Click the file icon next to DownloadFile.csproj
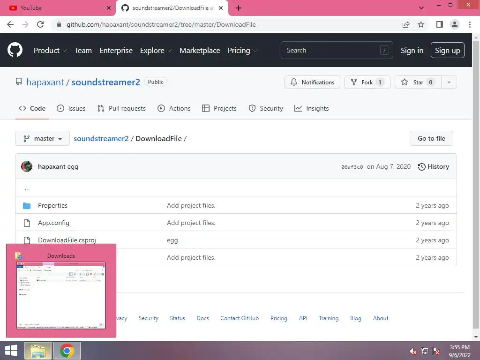 [27, 240]
